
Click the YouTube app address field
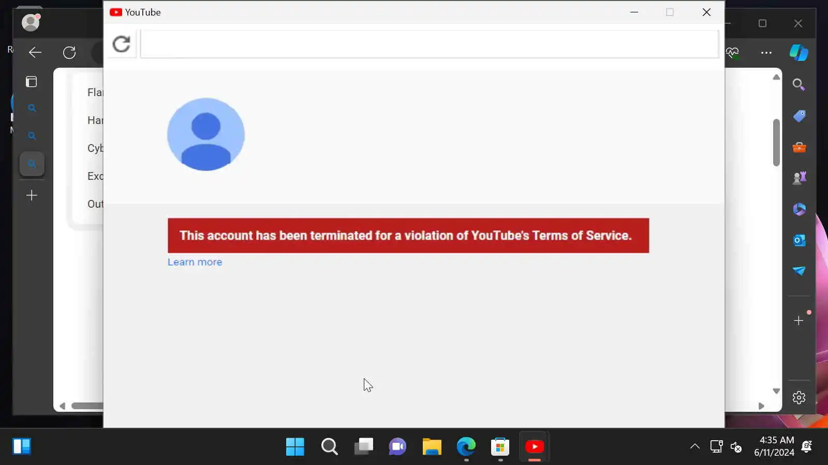tap(430, 44)
